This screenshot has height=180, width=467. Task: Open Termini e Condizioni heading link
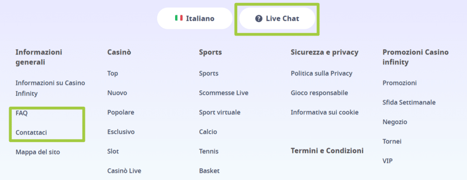327,150
